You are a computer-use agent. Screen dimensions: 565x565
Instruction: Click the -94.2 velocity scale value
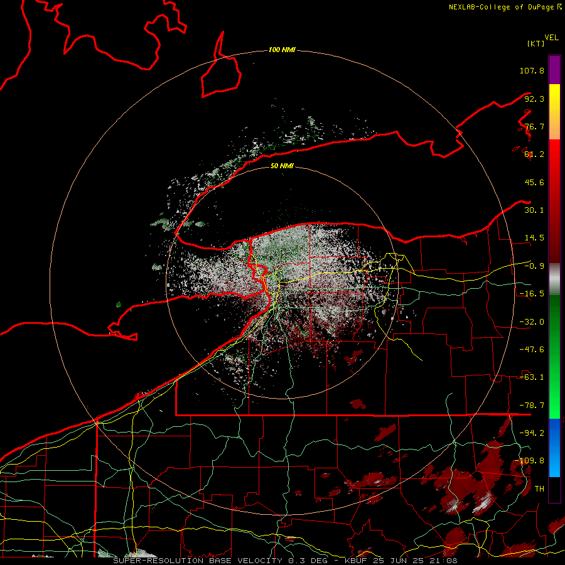tap(532, 433)
